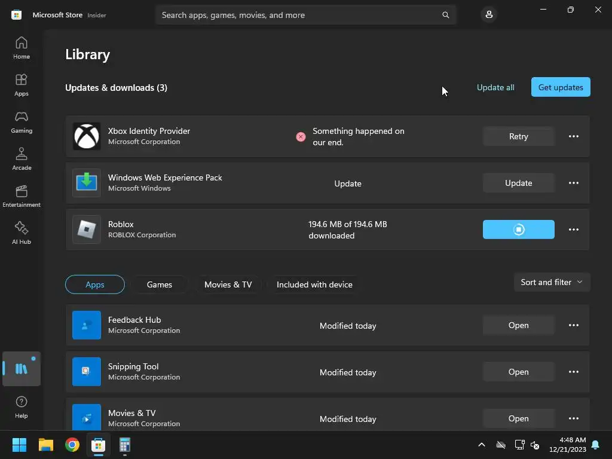Open AI Hub from the sidebar
The width and height of the screenshot is (612, 459).
coord(21,233)
